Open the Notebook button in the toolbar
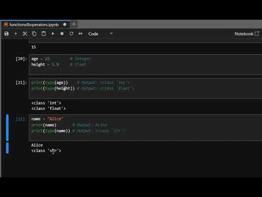 (x=247, y=34)
